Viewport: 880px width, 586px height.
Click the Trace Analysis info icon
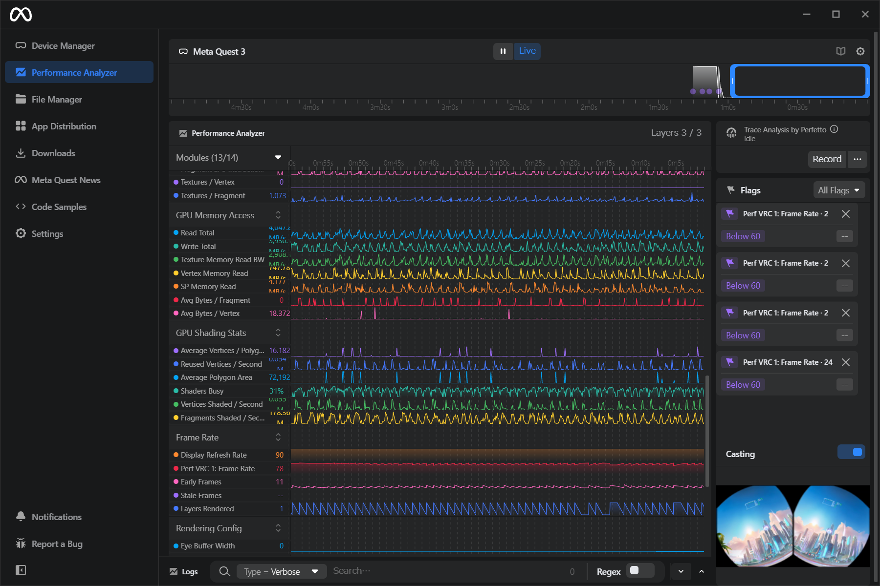[x=834, y=129]
